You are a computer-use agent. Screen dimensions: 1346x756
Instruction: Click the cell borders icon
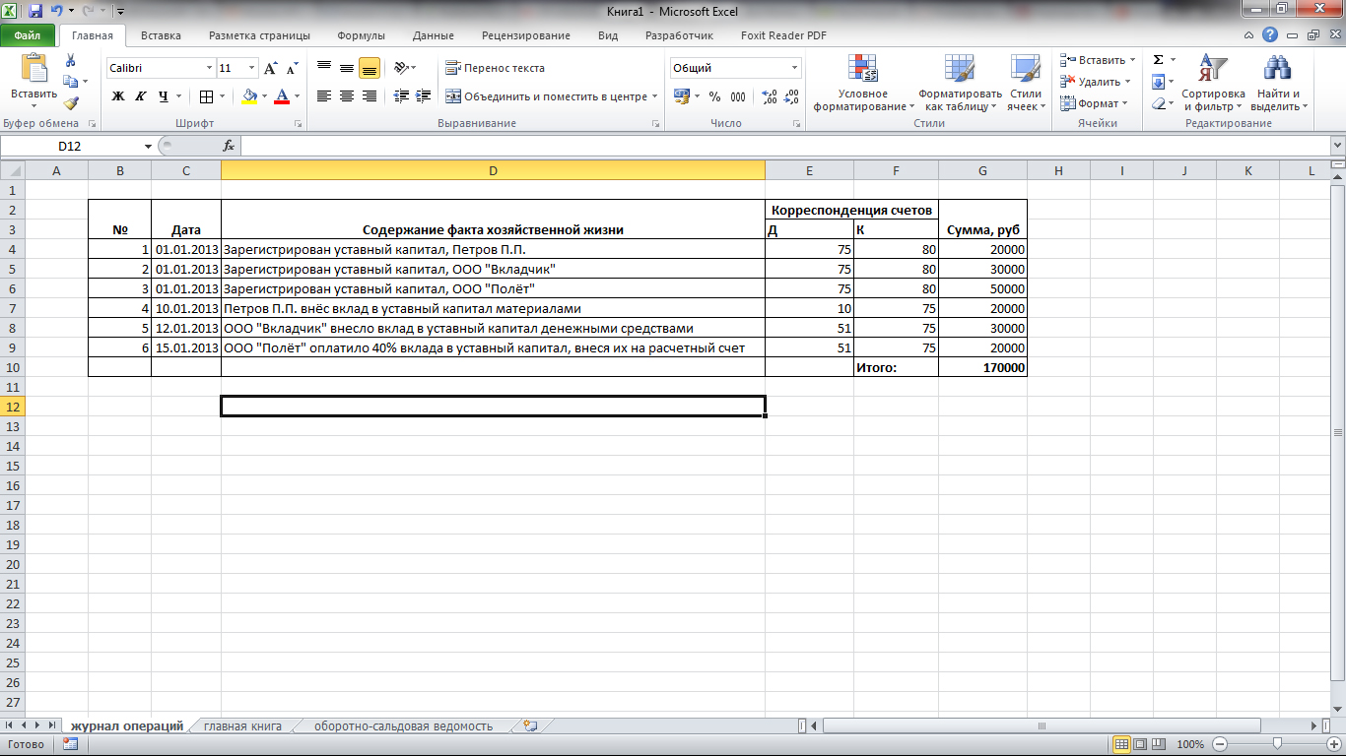point(206,96)
